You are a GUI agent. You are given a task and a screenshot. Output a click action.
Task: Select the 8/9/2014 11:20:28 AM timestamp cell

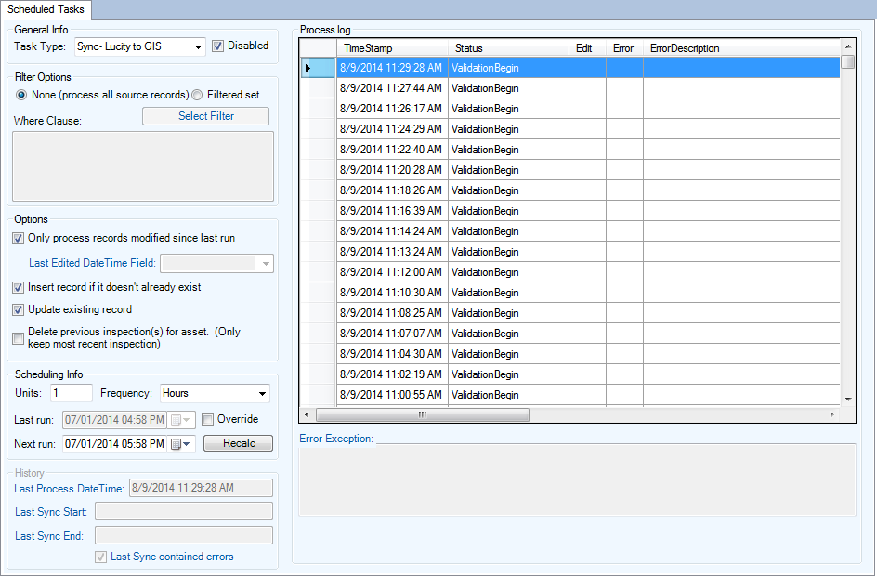point(392,170)
